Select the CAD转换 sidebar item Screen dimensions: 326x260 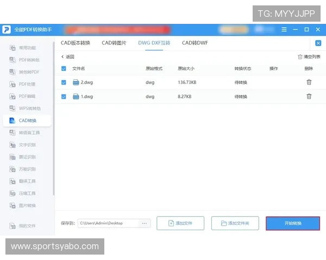click(x=27, y=120)
